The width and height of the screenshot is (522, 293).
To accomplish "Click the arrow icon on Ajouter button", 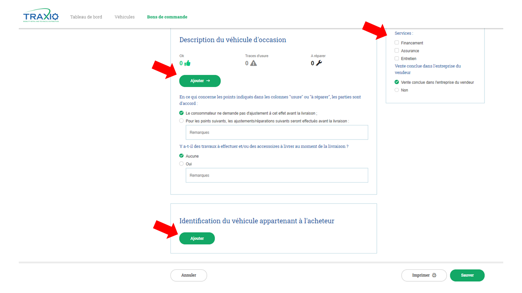I will click(x=208, y=81).
